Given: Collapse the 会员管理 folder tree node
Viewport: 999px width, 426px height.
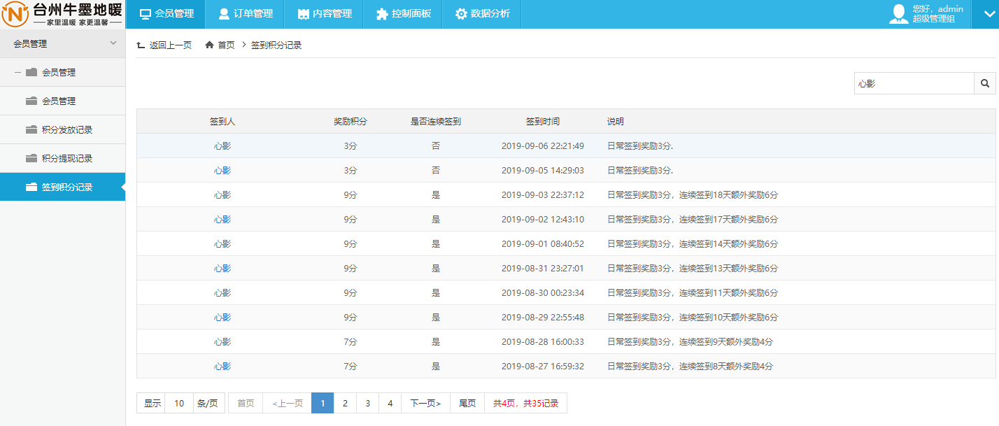Looking at the screenshot, I should point(18,72).
